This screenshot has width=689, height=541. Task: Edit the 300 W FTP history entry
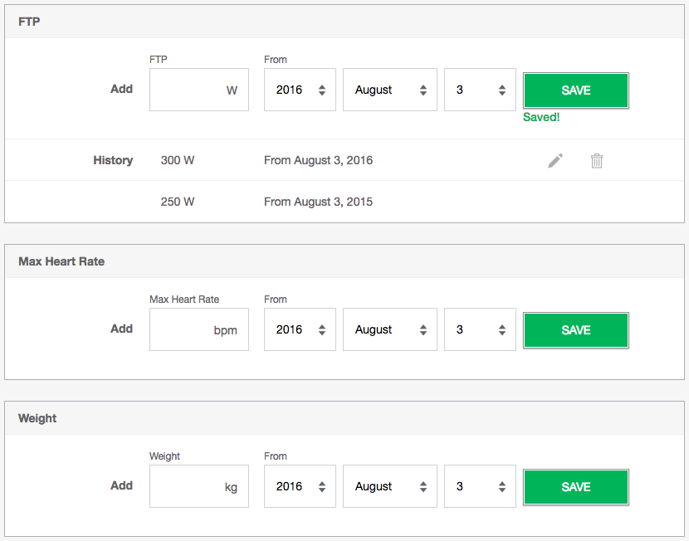coord(555,161)
